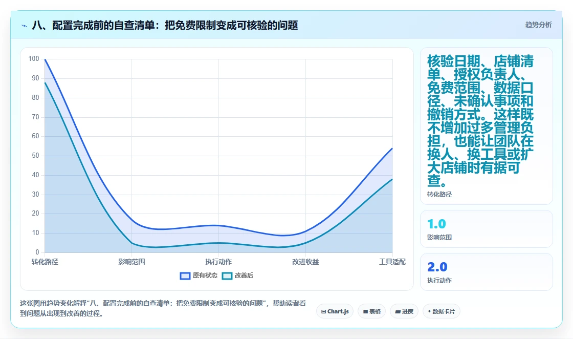Viewport: 573px width, 339px height.
Task: Click the 进度 tag
Action: (404, 311)
